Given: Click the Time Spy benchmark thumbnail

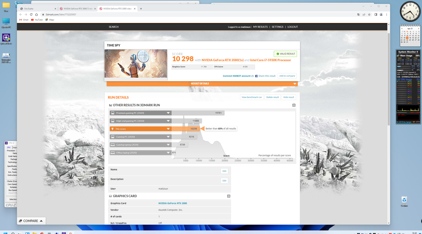Looking at the screenshot, I should coord(136,64).
